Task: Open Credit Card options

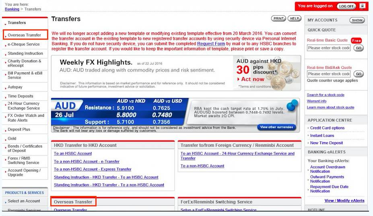Action: [327, 128]
